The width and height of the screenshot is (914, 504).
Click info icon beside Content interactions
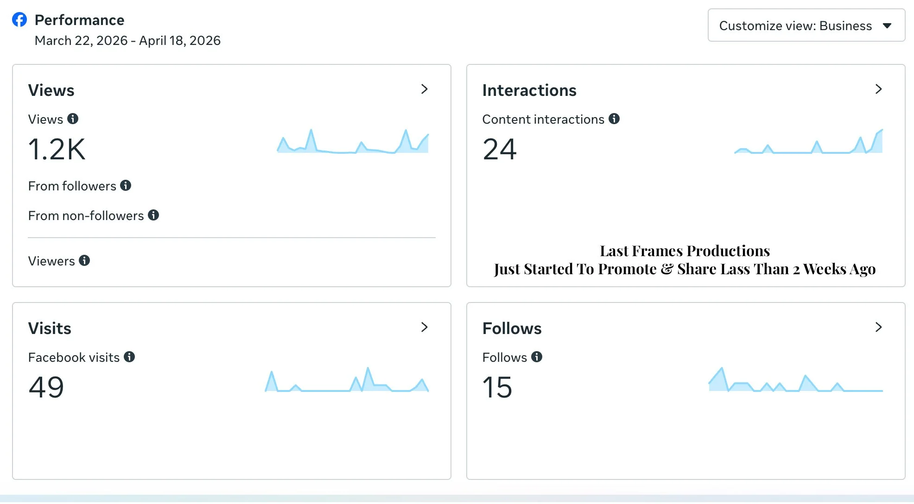tap(614, 119)
